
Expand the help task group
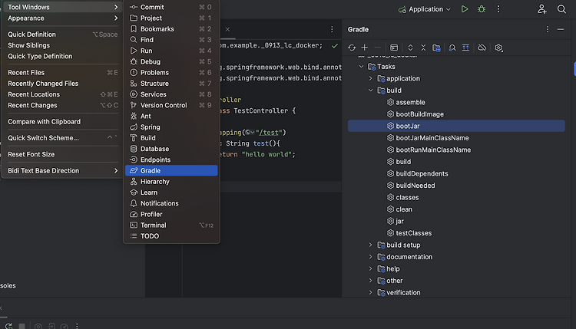click(371, 269)
